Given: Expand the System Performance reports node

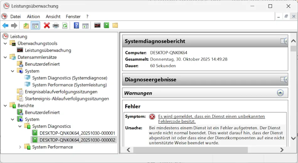Looking at the screenshot, I should 20,147.
